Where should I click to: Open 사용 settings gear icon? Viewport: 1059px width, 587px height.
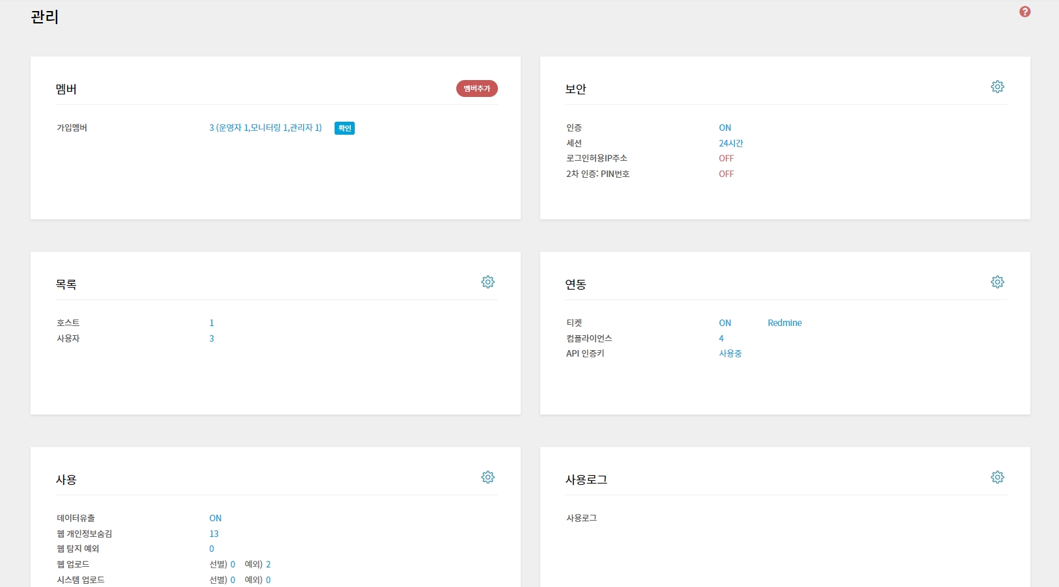tap(488, 477)
